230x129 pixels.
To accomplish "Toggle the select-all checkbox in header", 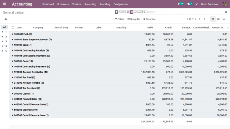I will (13, 28).
